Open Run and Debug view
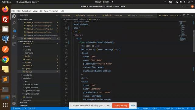The width and height of the screenshot is (195, 110). click(x=14, y=37)
